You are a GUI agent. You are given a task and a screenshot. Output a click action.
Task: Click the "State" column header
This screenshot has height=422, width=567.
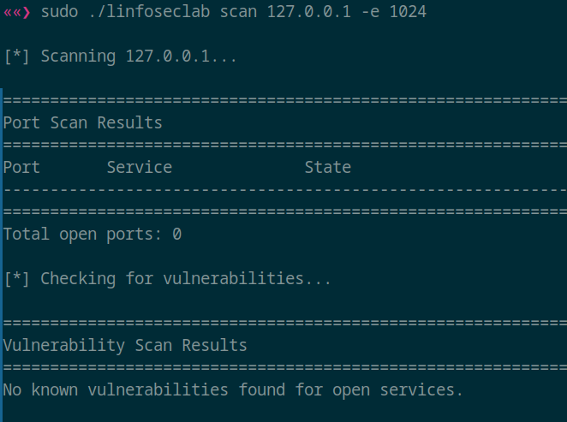(x=327, y=168)
